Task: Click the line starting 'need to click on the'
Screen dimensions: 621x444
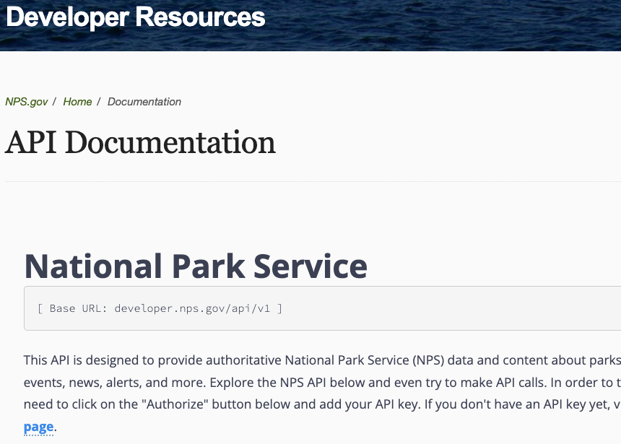Action: click(x=322, y=404)
